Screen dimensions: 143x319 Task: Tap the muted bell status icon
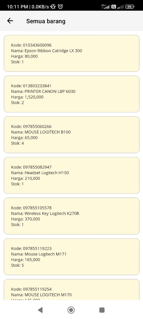[53, 7]
